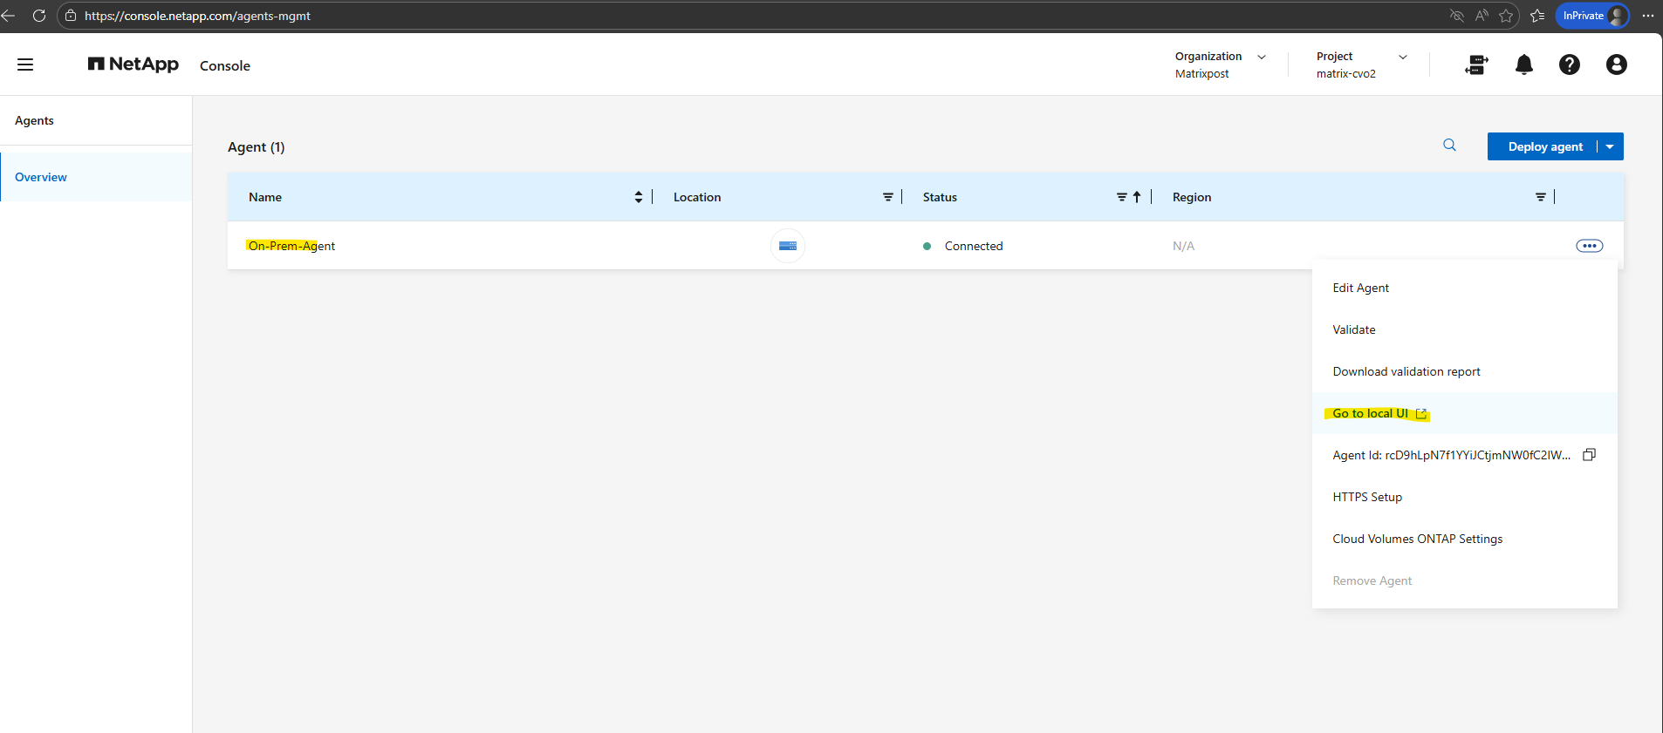The width and height of the screenshot is (1663, 733).
Task: Click the N/A region value
Action: [x=1183, y=246]
